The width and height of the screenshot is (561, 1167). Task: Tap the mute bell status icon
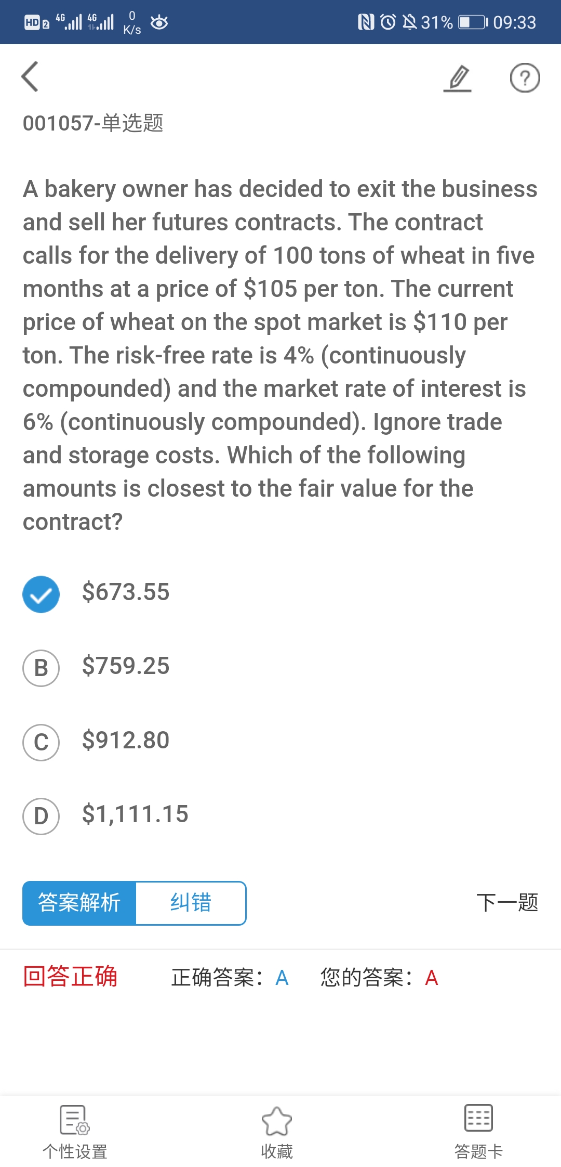[x=410, y=22]
